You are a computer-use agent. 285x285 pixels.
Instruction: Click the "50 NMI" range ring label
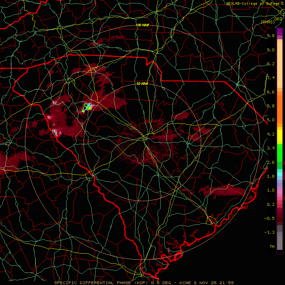point(142,84)
